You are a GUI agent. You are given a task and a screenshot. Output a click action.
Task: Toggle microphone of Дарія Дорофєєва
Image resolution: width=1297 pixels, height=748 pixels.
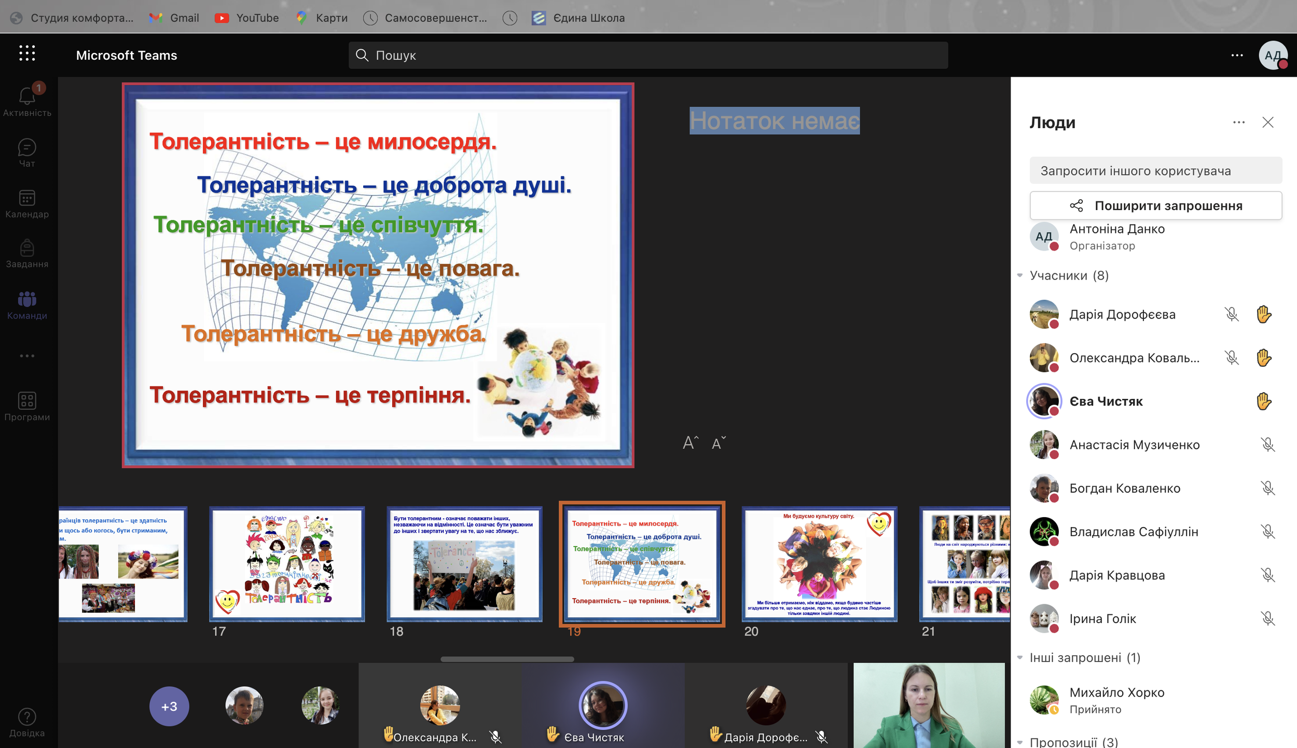tap(1232, 314)
